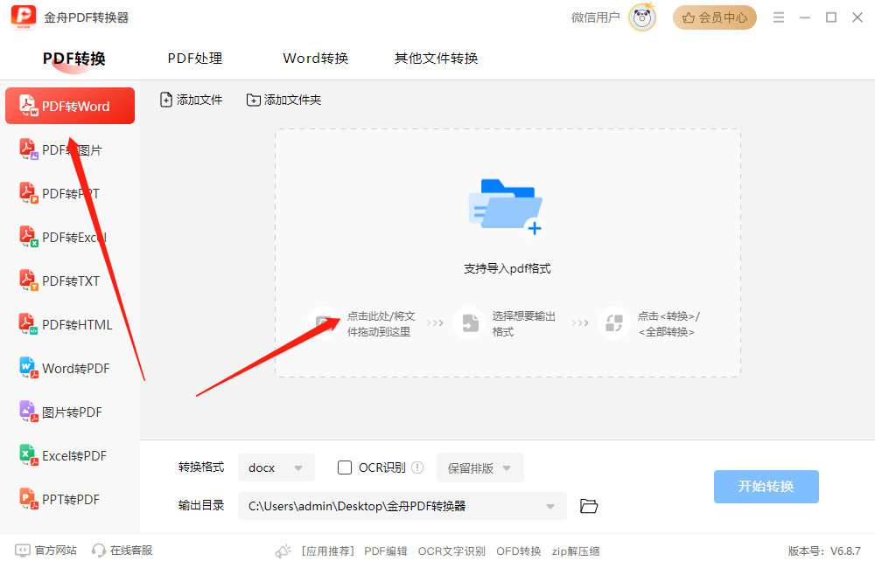This screenshot has width=875, height=568.
Task: Click the 输出目录 label
Action: tap(201, 506)
